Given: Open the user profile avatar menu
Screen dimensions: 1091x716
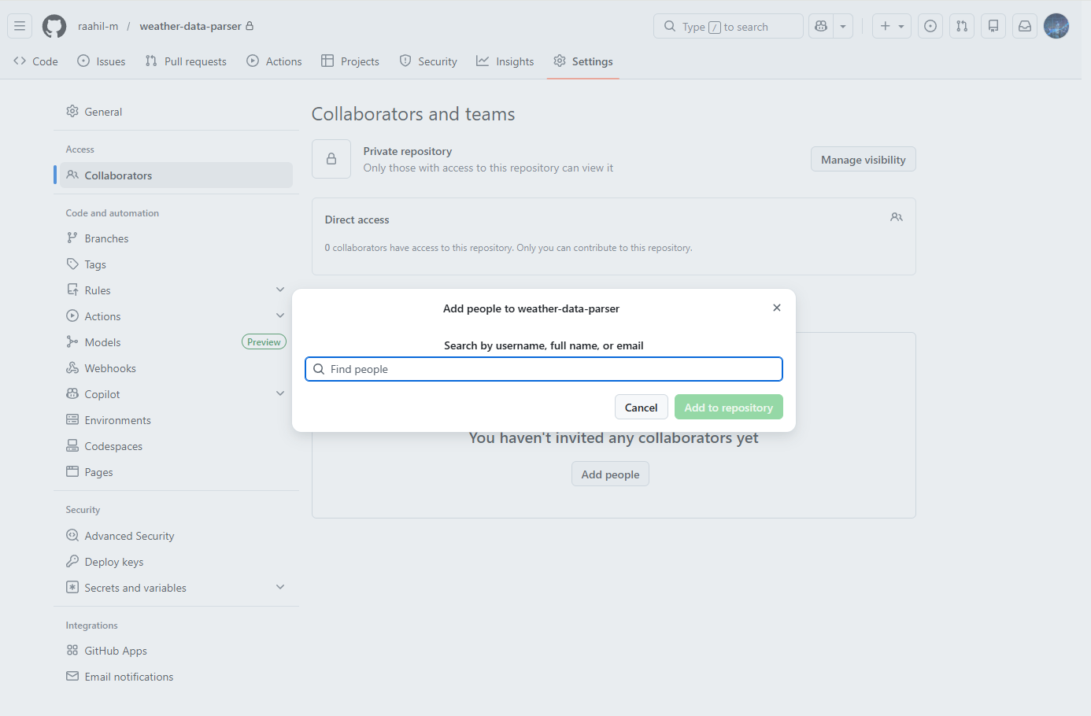Looking at the screenshot, I should click(1056, 26).
